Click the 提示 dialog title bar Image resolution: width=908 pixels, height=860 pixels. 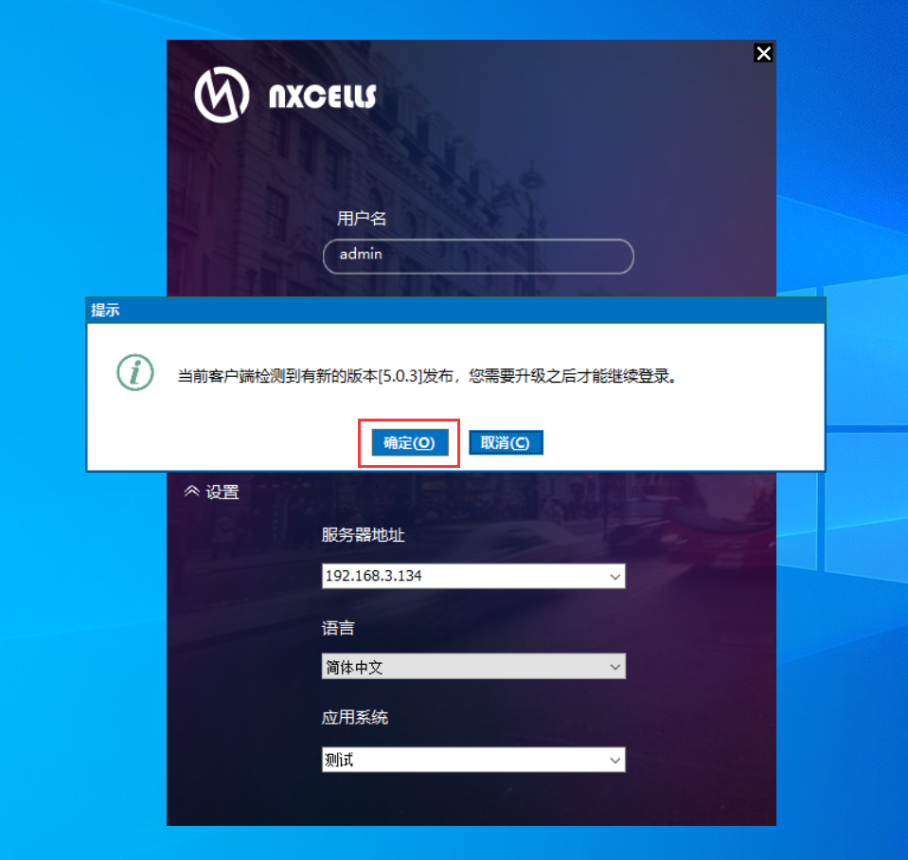coord(455,311)
